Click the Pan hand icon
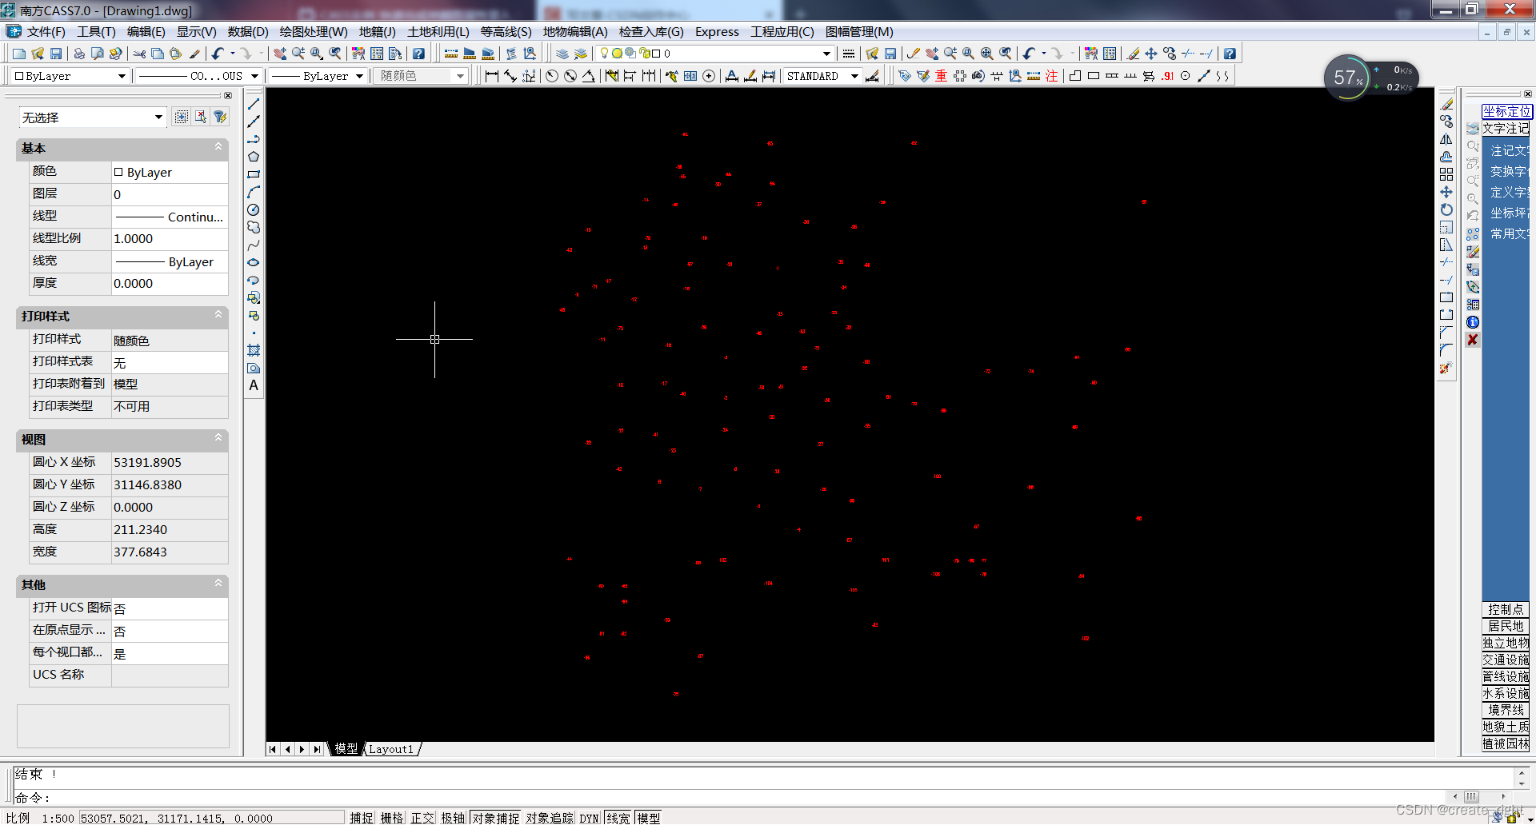The image size is (1536, 825). [x=280, y=54]
